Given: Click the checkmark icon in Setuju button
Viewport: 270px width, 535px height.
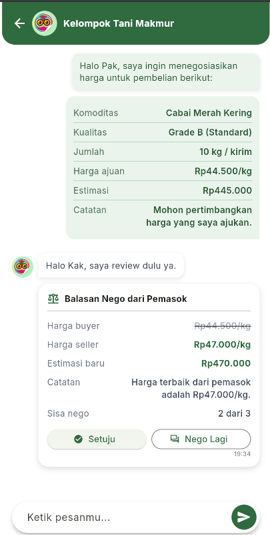Looking at the screenshot, I should click(78, 439).
